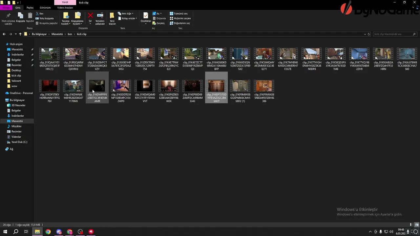This screenshot has height=236, width=420.
Task: Open the Yeni öğe dropdown
Action: 126,14
